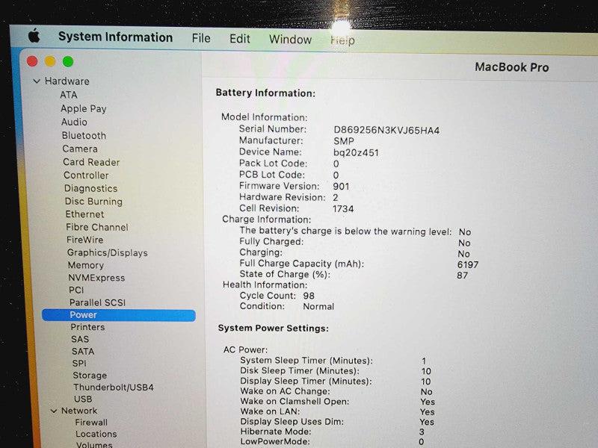
Task: Click the Cell Revision value 1734
Action: 343,209
